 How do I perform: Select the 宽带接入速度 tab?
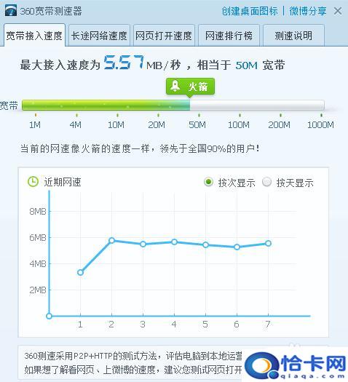pyautogui.click(x=34, y=36)
